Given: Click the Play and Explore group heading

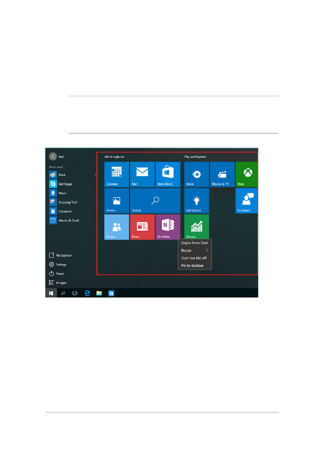Looking at the screenshot, I should (x=195, y=157).
